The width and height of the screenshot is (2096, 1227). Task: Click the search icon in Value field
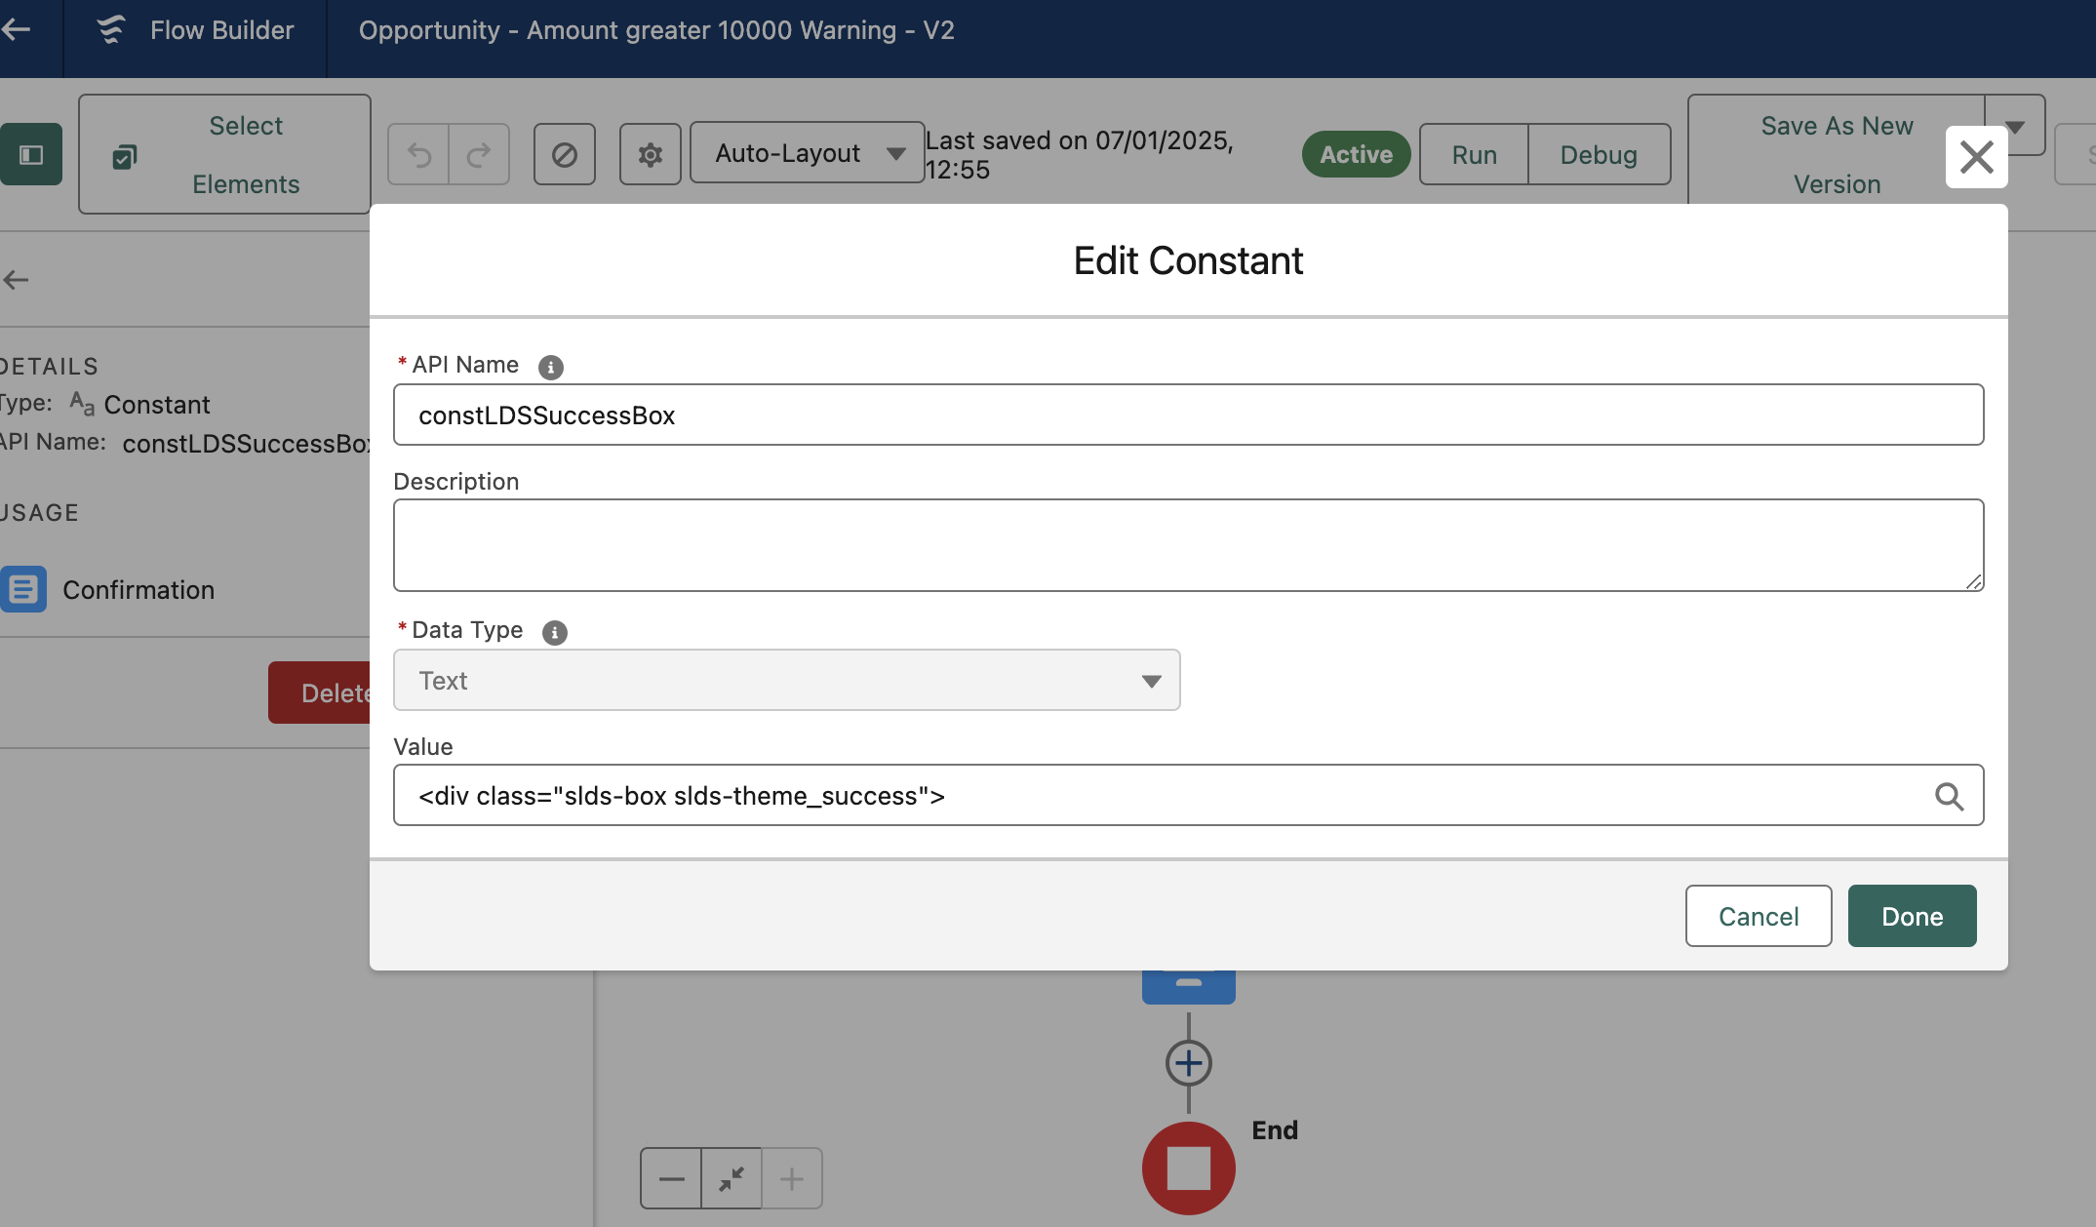1949,796
